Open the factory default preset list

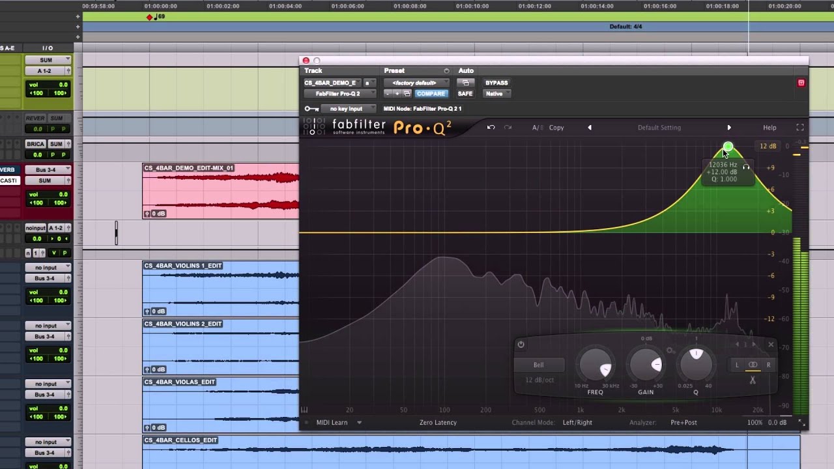tap(416, 83)
